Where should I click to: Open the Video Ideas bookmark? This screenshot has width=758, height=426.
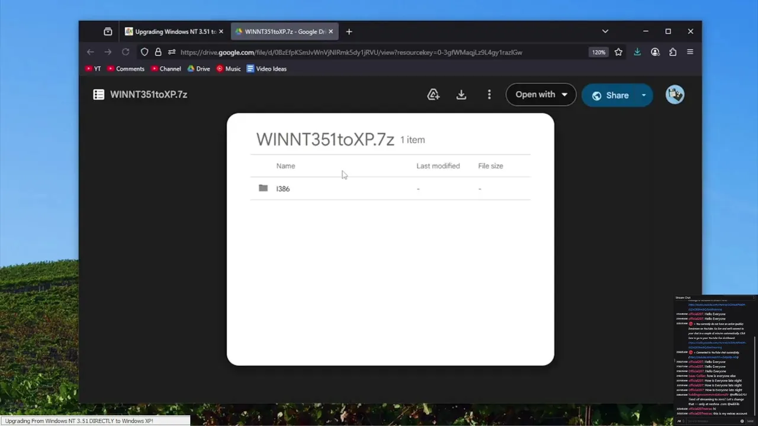point(266,69)
